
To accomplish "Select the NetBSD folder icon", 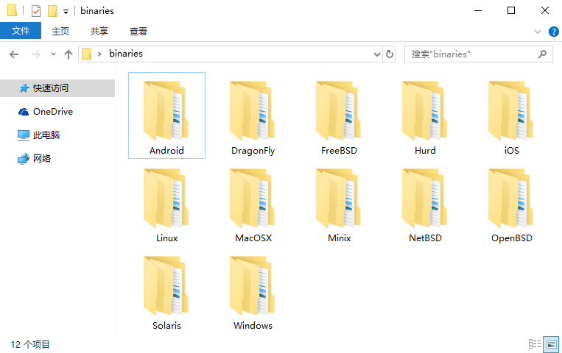I will [425, 199].
